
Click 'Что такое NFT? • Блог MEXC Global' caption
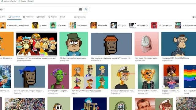(x=175, y=58)
